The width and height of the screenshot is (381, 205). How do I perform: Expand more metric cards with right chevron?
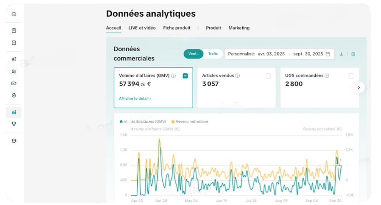(359, 87)
